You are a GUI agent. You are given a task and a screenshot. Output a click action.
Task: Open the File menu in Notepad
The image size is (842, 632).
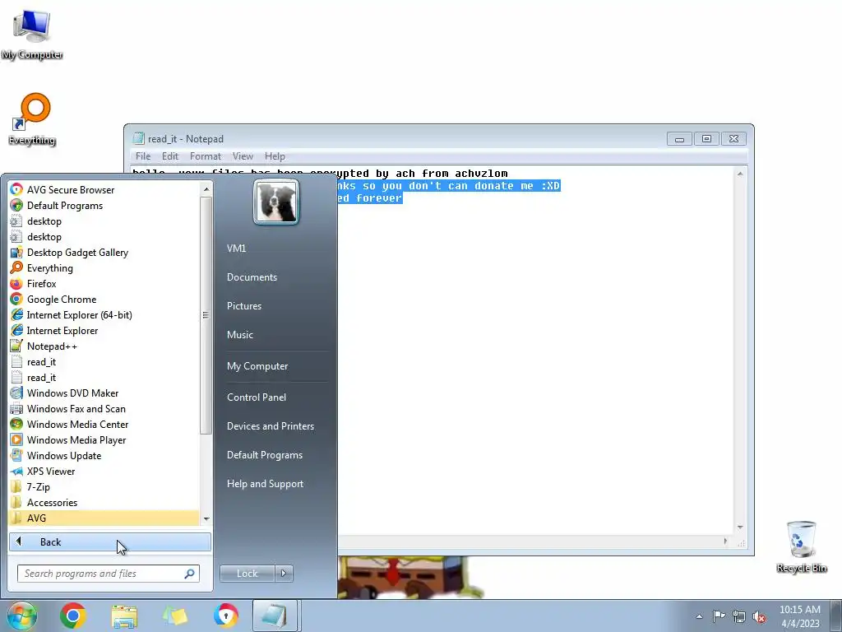143,156
